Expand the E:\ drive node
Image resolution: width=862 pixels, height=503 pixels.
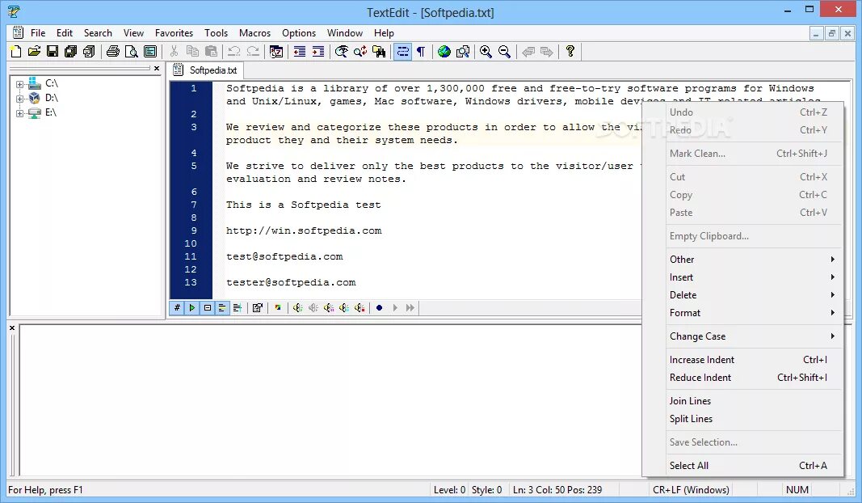click(x=19, y=113)
